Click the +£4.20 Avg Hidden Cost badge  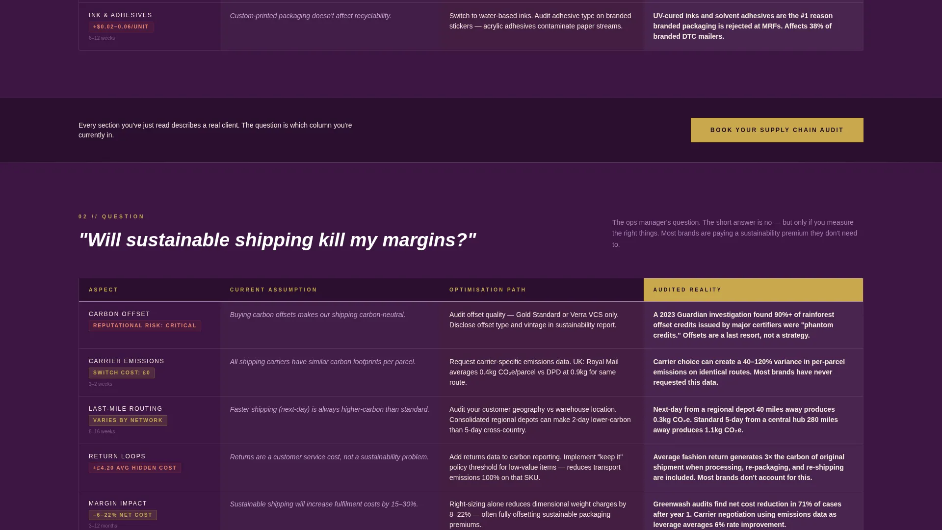[x=135, y=468]
